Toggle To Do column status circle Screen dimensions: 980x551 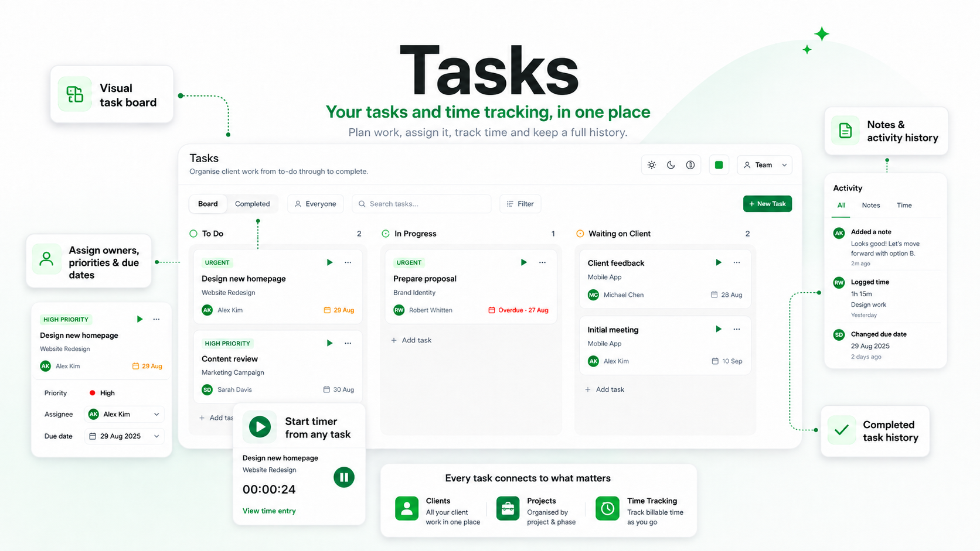[193, 234]
